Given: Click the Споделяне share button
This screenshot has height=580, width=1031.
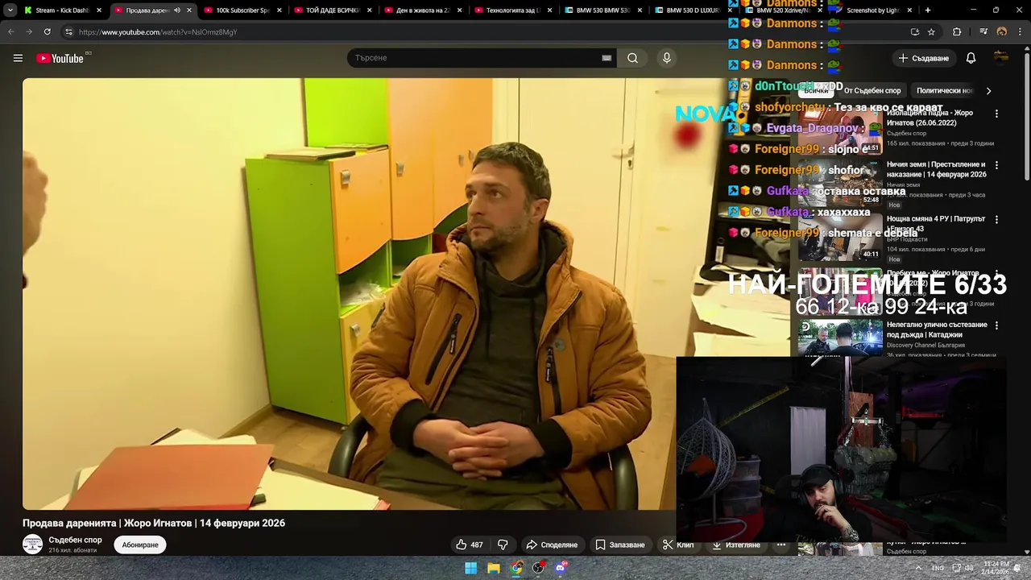Looking at the screenshot, I should point(552,545).
